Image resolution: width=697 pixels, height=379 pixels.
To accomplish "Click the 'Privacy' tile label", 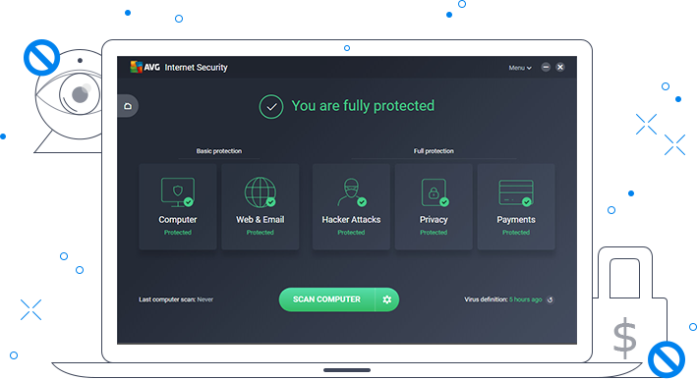I will 434,220.
